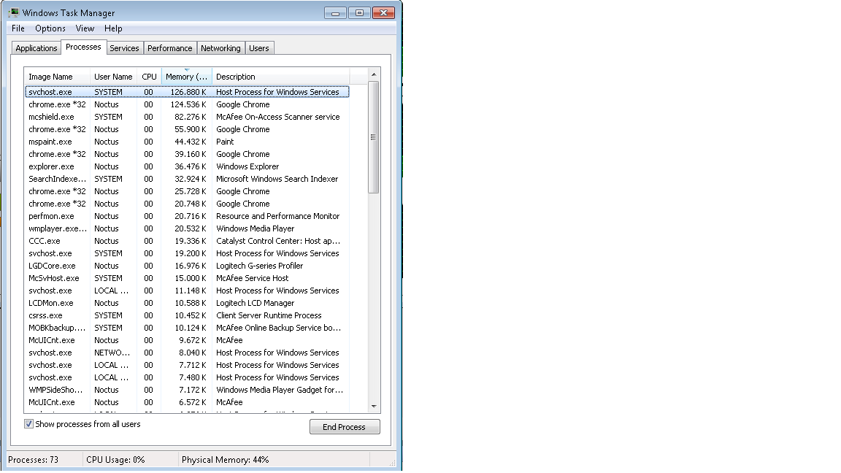Screen dimensions: 841x473
Task: Select the SearchIndexer process row
Action: 187,179
